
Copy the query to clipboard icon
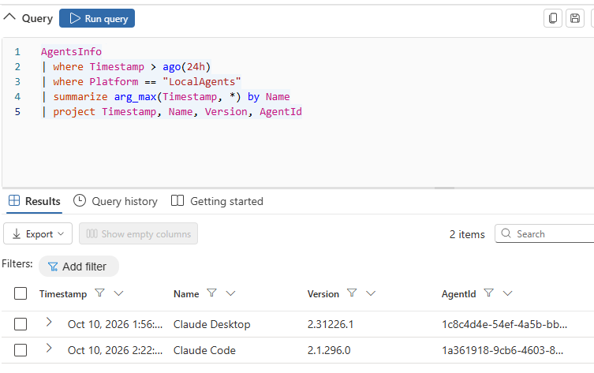point(553,18)
